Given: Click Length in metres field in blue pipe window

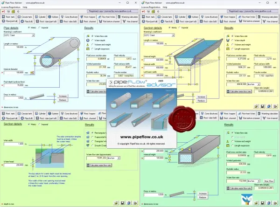Looking at the screenshot, I should click(14, 47).
